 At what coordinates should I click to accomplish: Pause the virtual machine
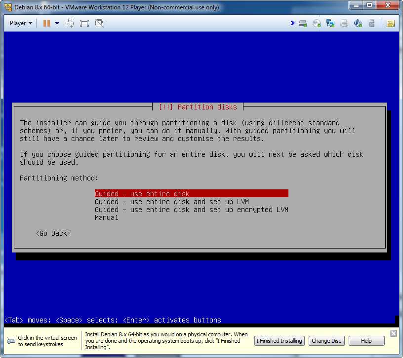click(x=46, y=23)
